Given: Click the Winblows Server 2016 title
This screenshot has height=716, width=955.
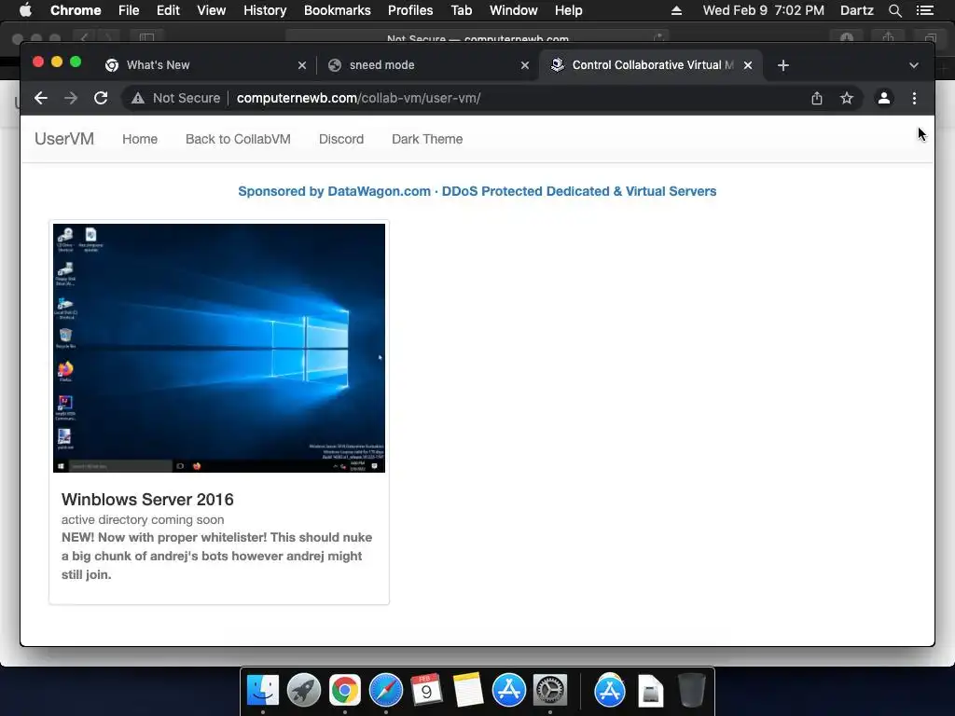Looking at the screenshot, I should tap(147, 500).
